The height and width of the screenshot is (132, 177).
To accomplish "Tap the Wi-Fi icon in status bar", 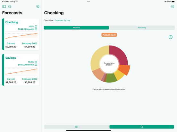I will click(165, 2).
